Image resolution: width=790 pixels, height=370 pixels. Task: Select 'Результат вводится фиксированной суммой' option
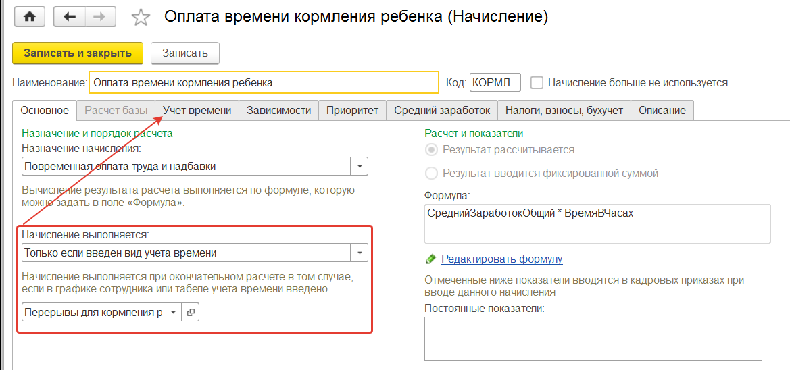click(x=431, y=174)
